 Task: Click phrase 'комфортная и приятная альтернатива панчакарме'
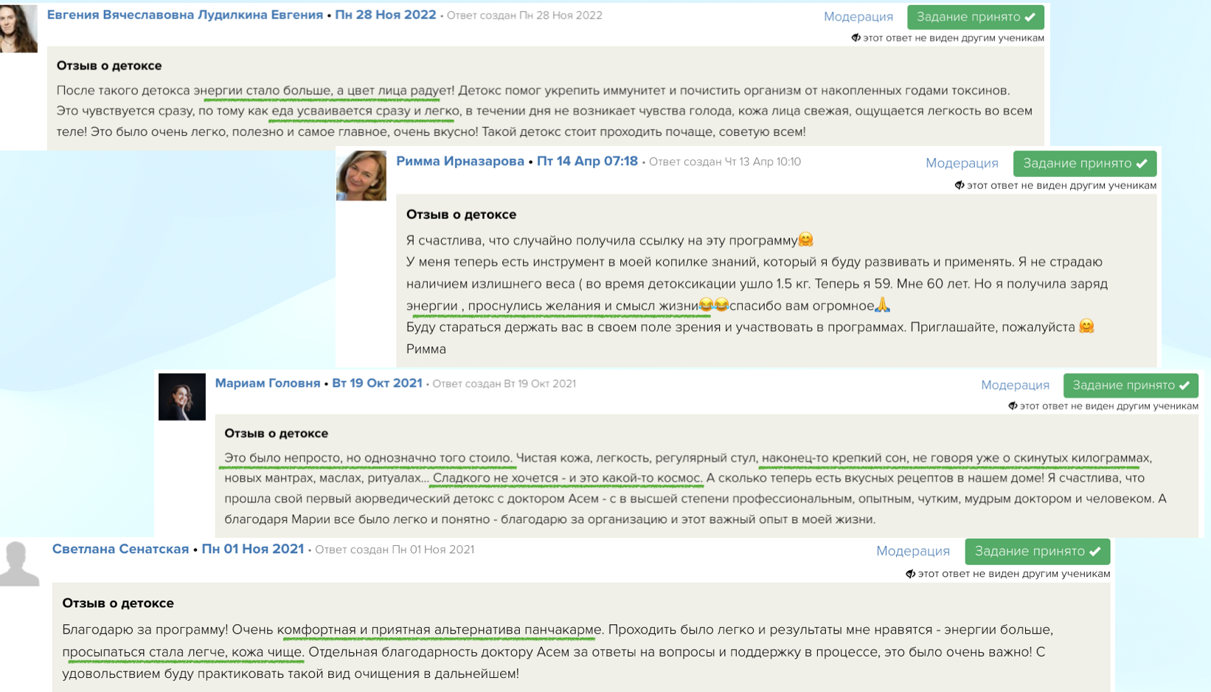pyautogui.click(x=440, y=630)
